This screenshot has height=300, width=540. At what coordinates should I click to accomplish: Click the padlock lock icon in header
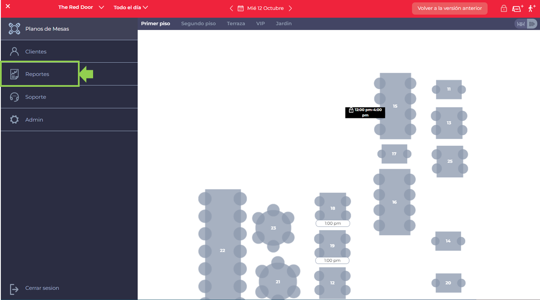504,8
